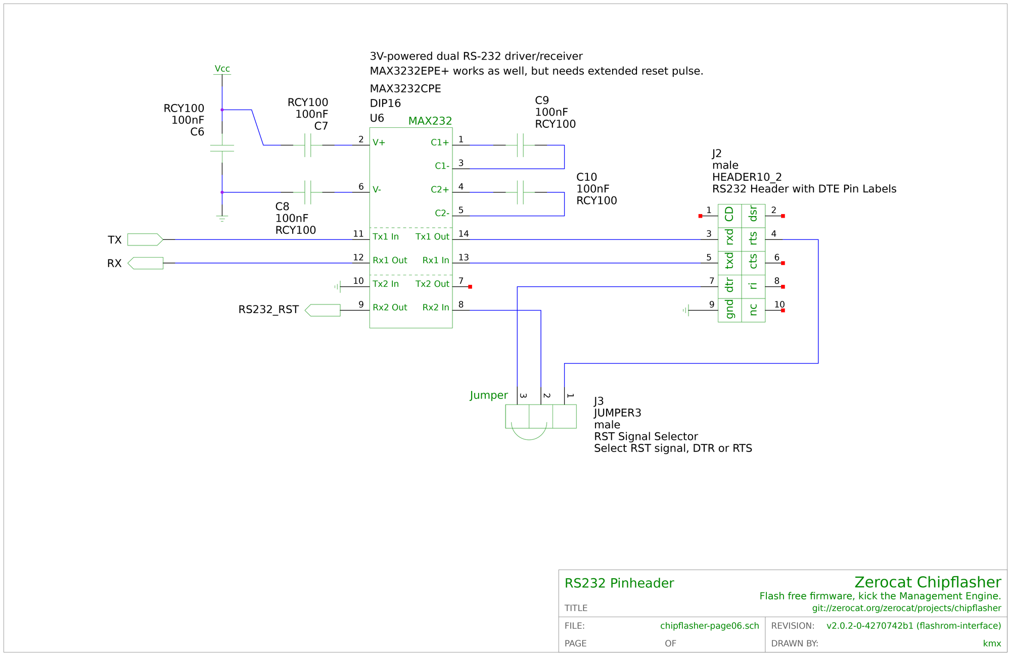Click the Rx2 In pin label
Image resolution: width=1011 pixels, height=656 pixels.
coord(436,308)
